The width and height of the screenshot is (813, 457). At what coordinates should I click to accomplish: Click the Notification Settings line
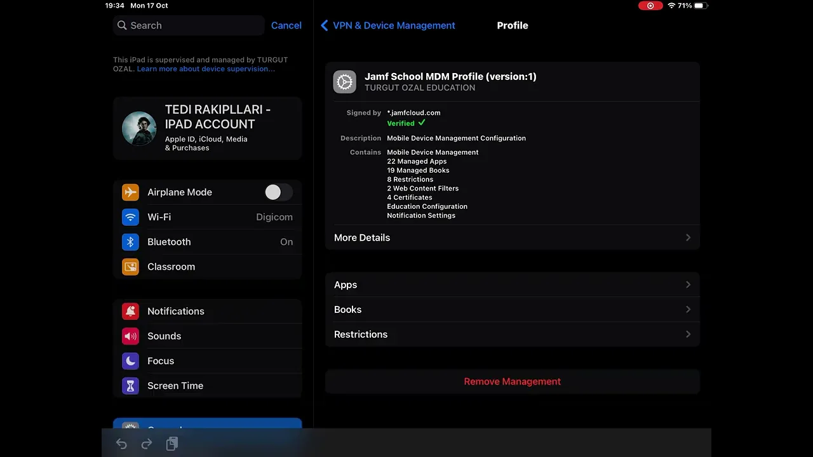point(421,215)
